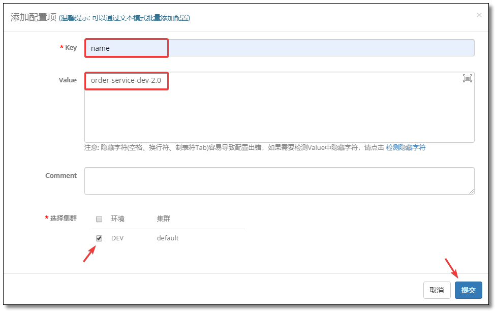Click the Comment box resize handle

[471, 192]
